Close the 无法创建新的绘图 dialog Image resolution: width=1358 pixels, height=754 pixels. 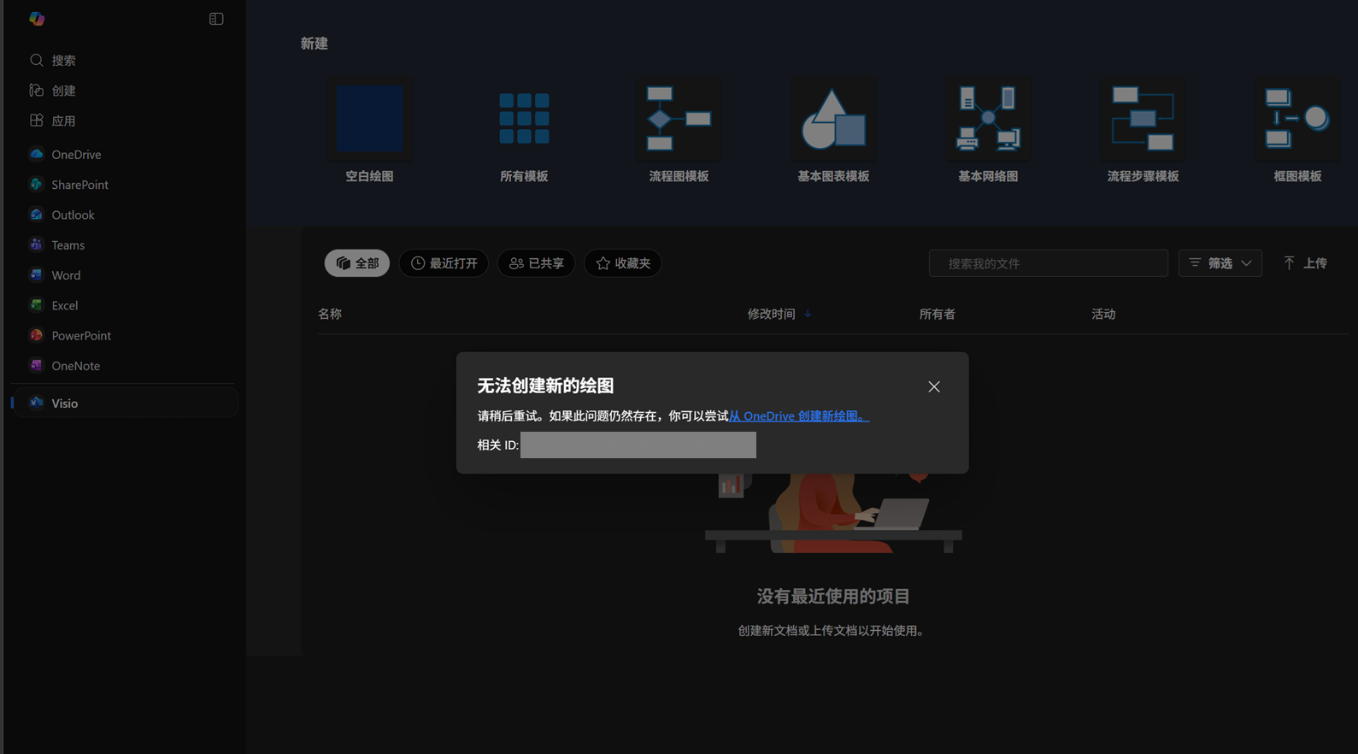click(934, 387)
